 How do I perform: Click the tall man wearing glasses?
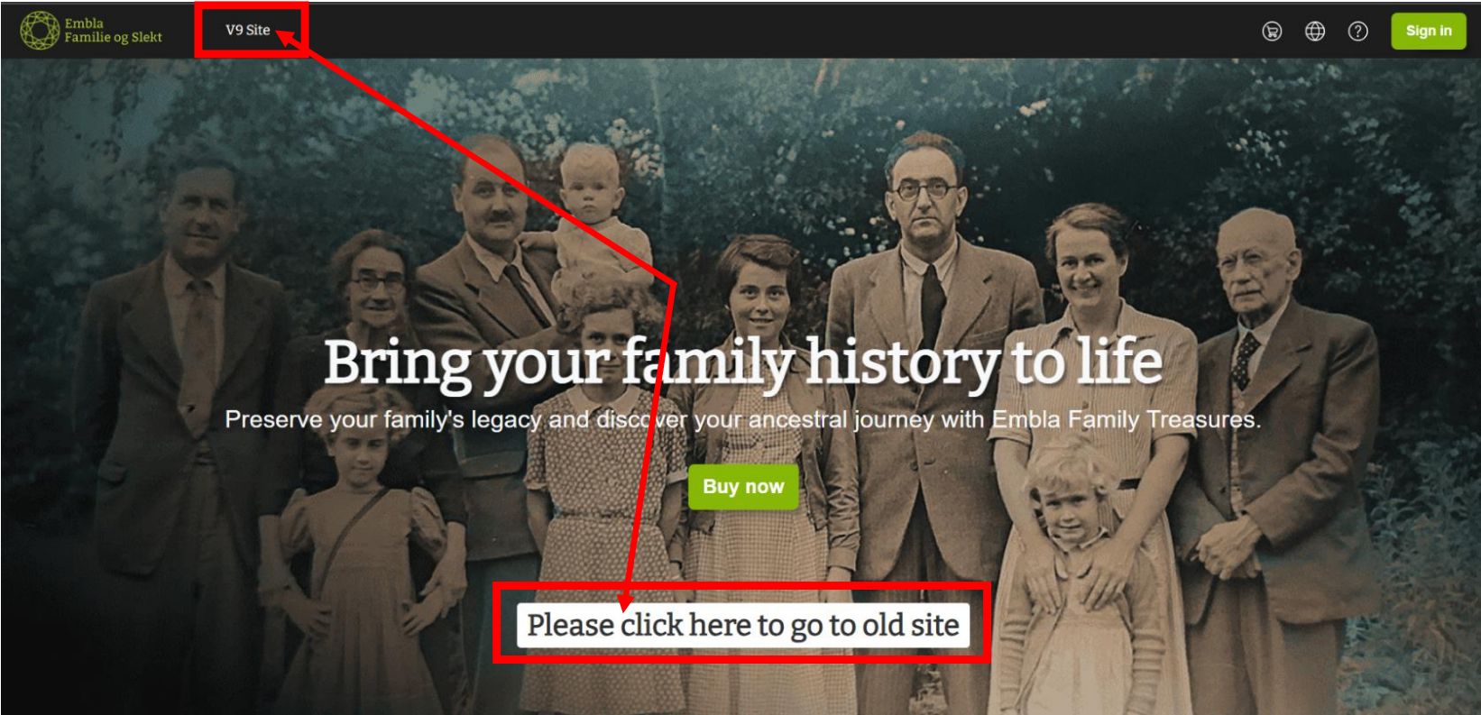929,361
